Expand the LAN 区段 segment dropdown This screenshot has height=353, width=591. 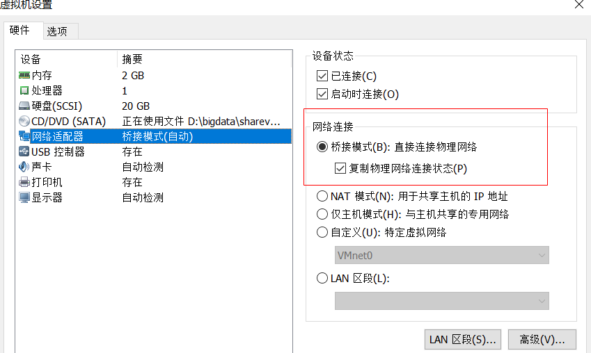tap(442, 301)
